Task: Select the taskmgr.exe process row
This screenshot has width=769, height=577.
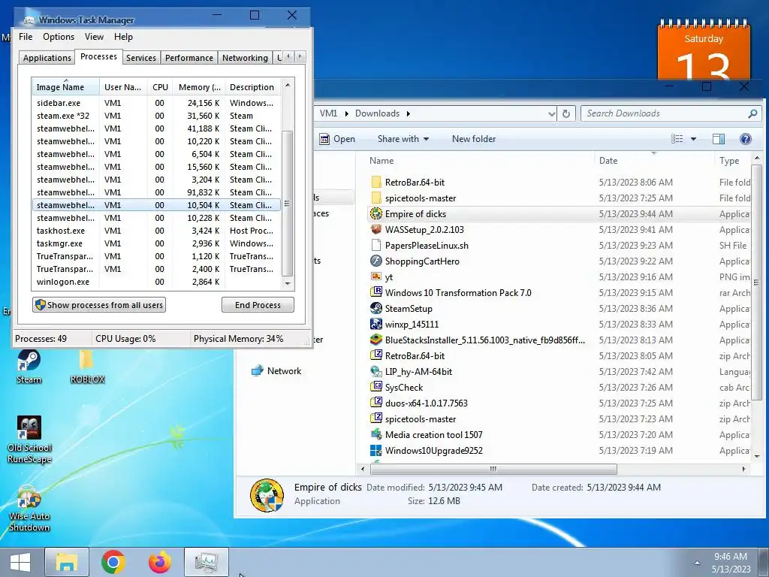Action: click(156, 243)
